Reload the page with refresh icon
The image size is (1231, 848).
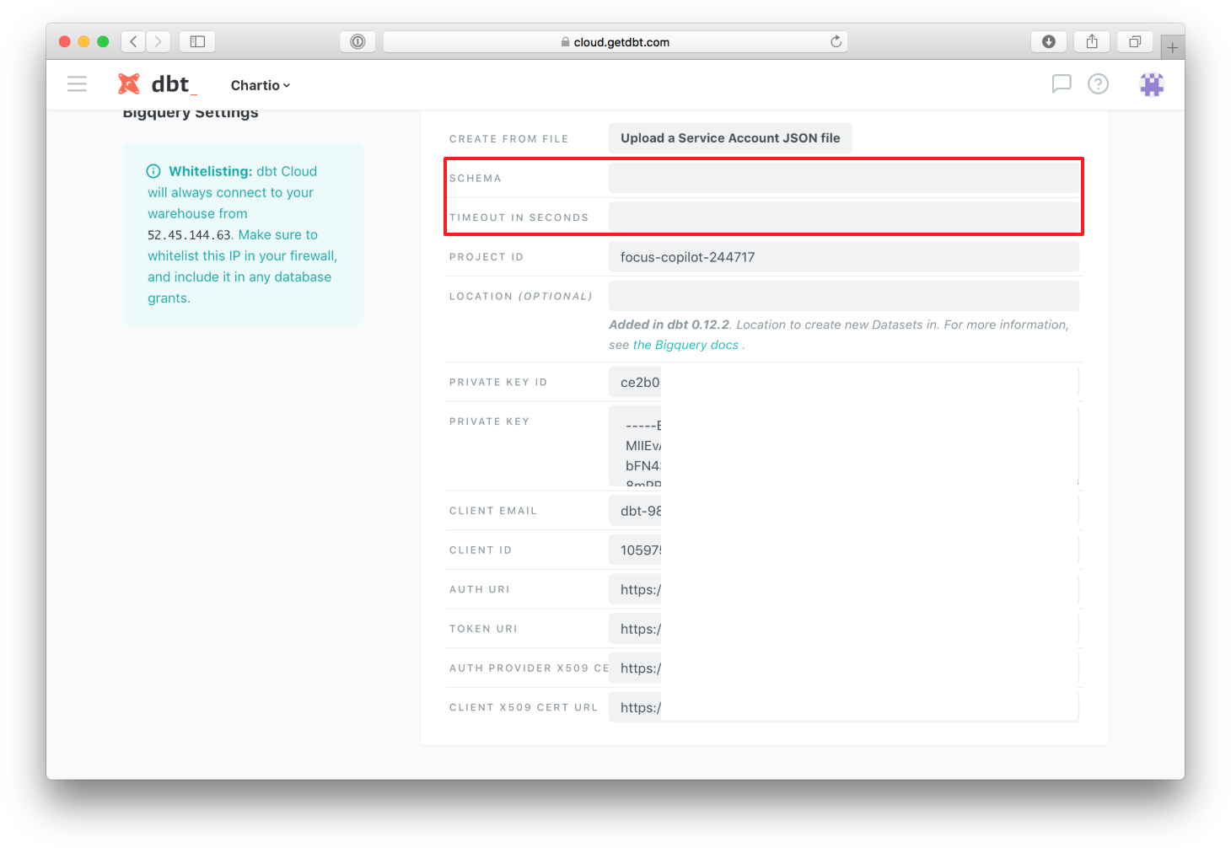(x=836, y=41)
